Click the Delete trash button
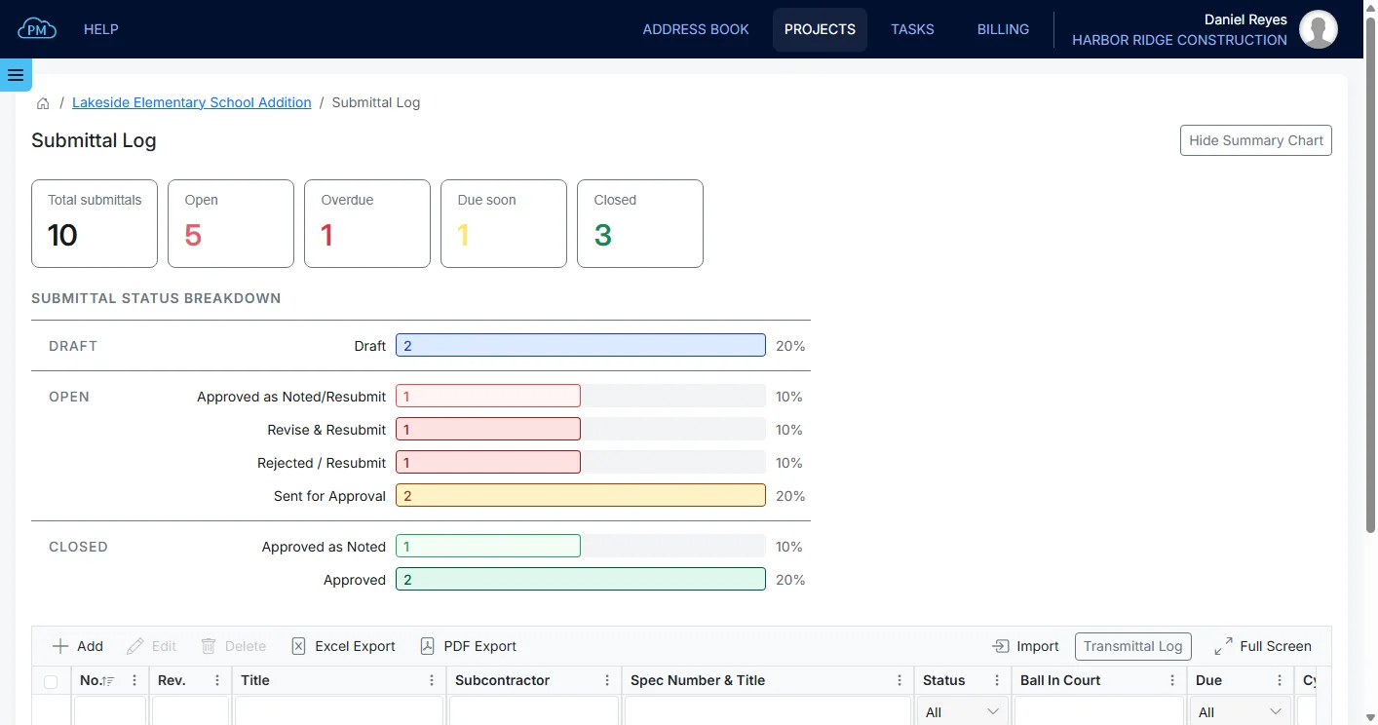1378x725 pixels. tap(234, 646)
